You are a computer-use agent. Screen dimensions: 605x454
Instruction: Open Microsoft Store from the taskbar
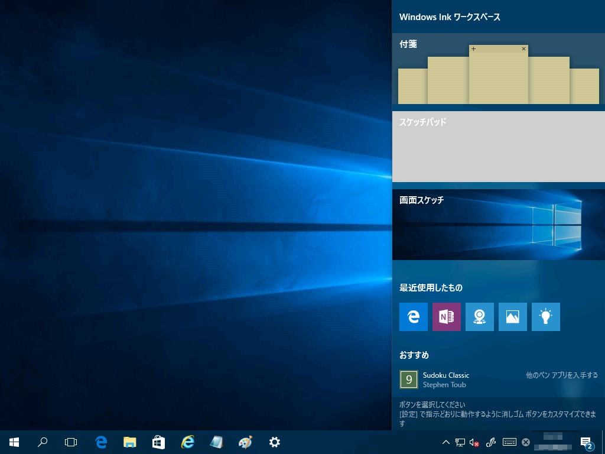click(x=158, y=442)
